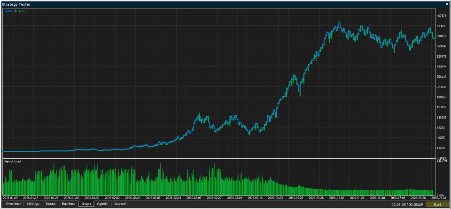The height and width of the screenshot is (209, 451).
Task: Go to the Backtest tab
Action: tap(68, 204)
